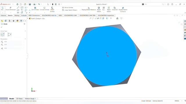Confirm Circle with green checkmark
The image size is (186, 104).
click(x=1, y=27)
